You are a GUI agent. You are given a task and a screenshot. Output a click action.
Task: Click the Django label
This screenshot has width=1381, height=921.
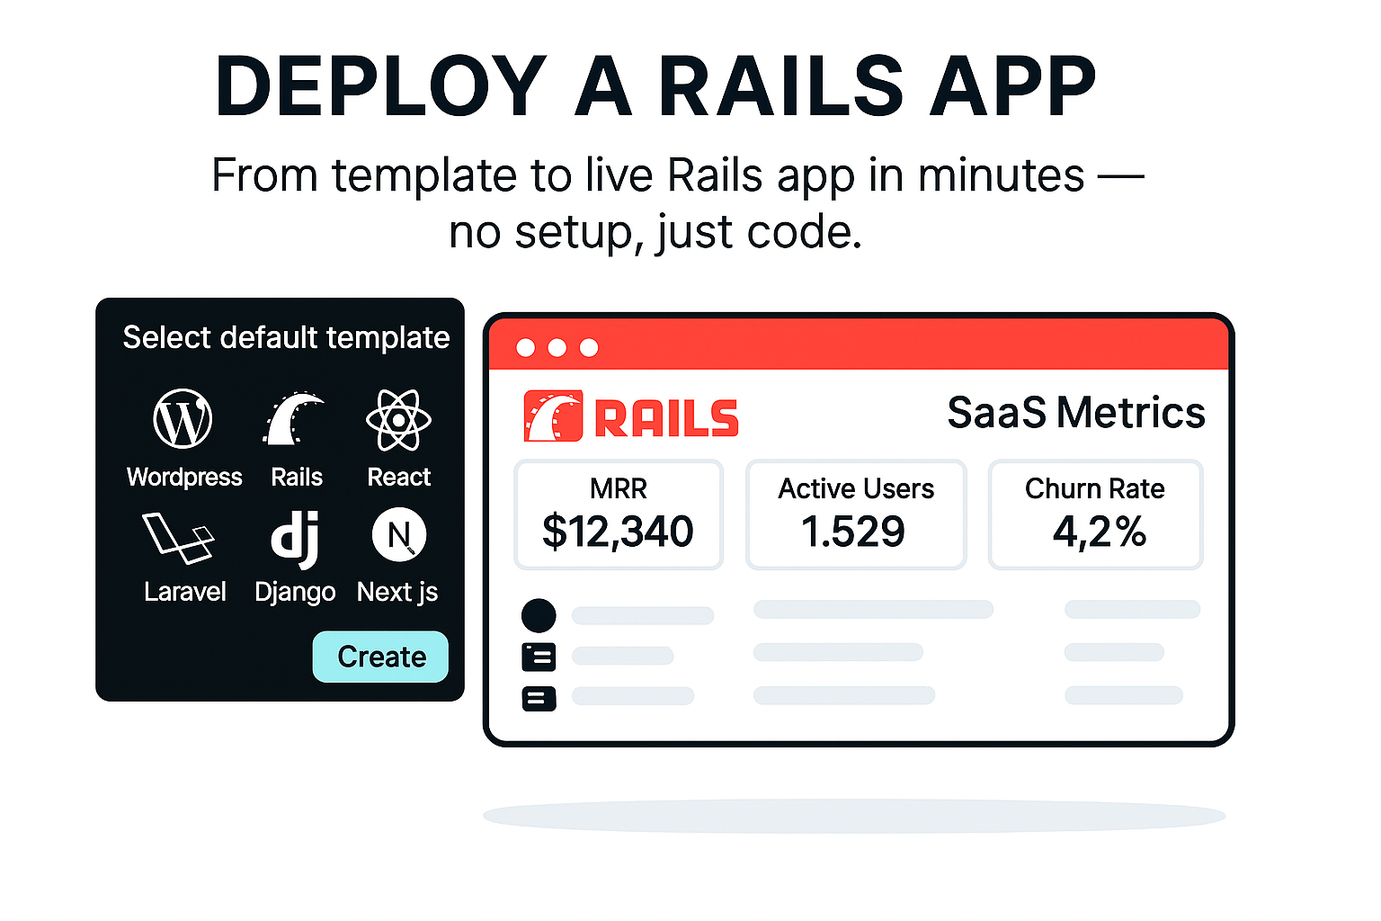(295, 593)
